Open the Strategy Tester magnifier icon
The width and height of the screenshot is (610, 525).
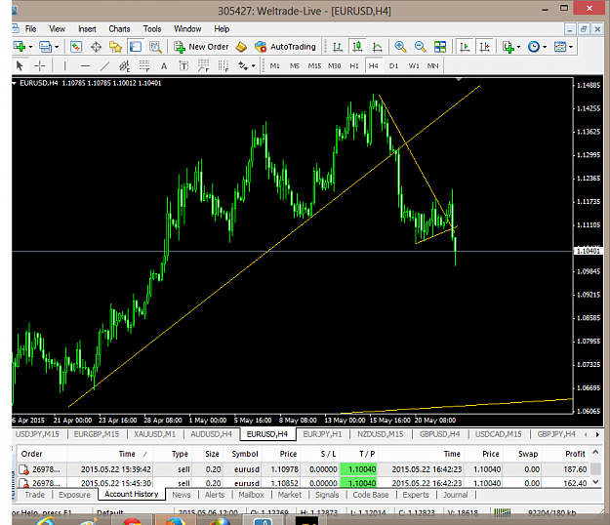click(x=155, y=47)
